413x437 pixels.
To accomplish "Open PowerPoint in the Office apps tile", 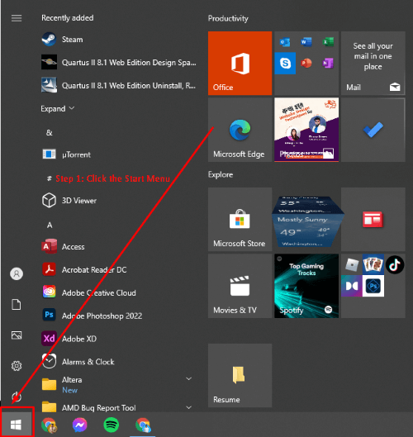I will (306, 64).
